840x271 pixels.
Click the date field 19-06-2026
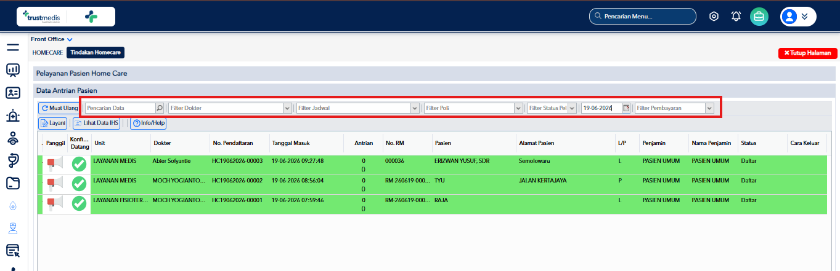pos(601,108)
